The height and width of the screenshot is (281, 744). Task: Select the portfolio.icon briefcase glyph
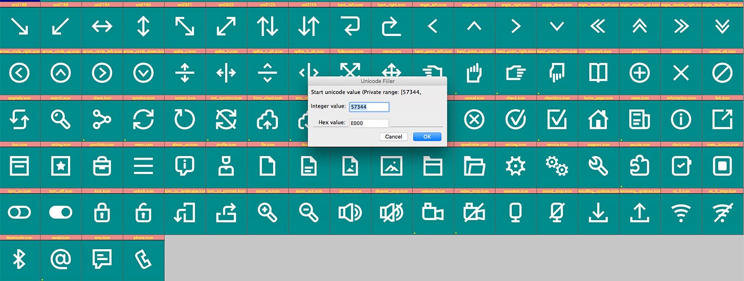click(x=102, y=166)
